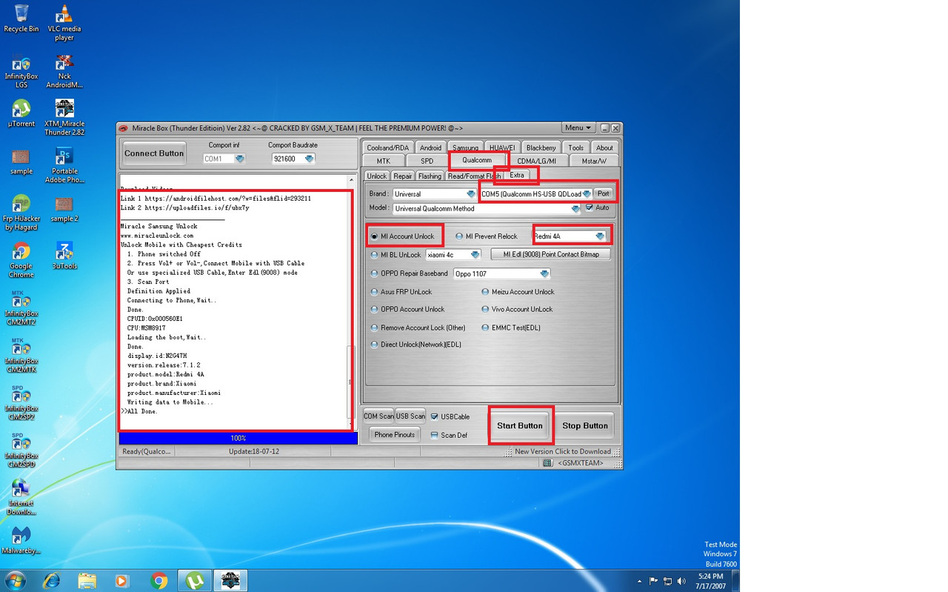The height and width of the screenshot is (592, 948).
Task: Open the Recycle Bin desktop icon
Action: tap(21, 19)
